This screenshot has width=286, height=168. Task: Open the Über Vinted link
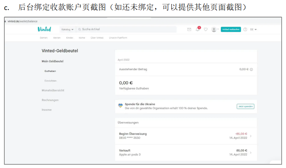pyautogui.click(x=97, y=38)
